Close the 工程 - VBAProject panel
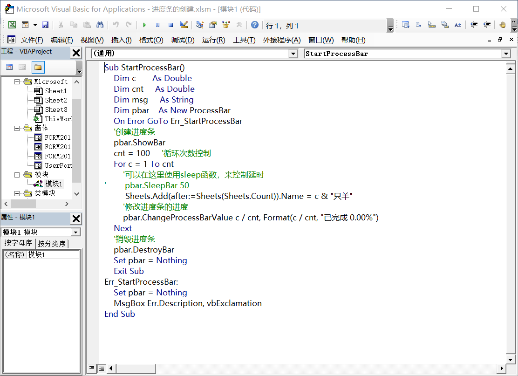518x376 pixels. pyautogui.click(x=76, y=53)
